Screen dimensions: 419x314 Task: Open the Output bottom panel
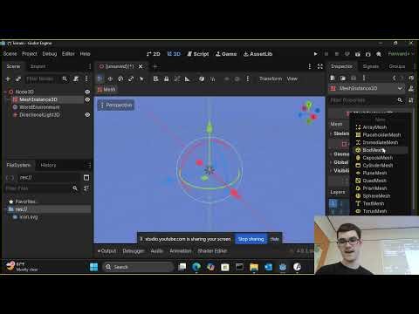pyautogui.click(x=106, y=251)
